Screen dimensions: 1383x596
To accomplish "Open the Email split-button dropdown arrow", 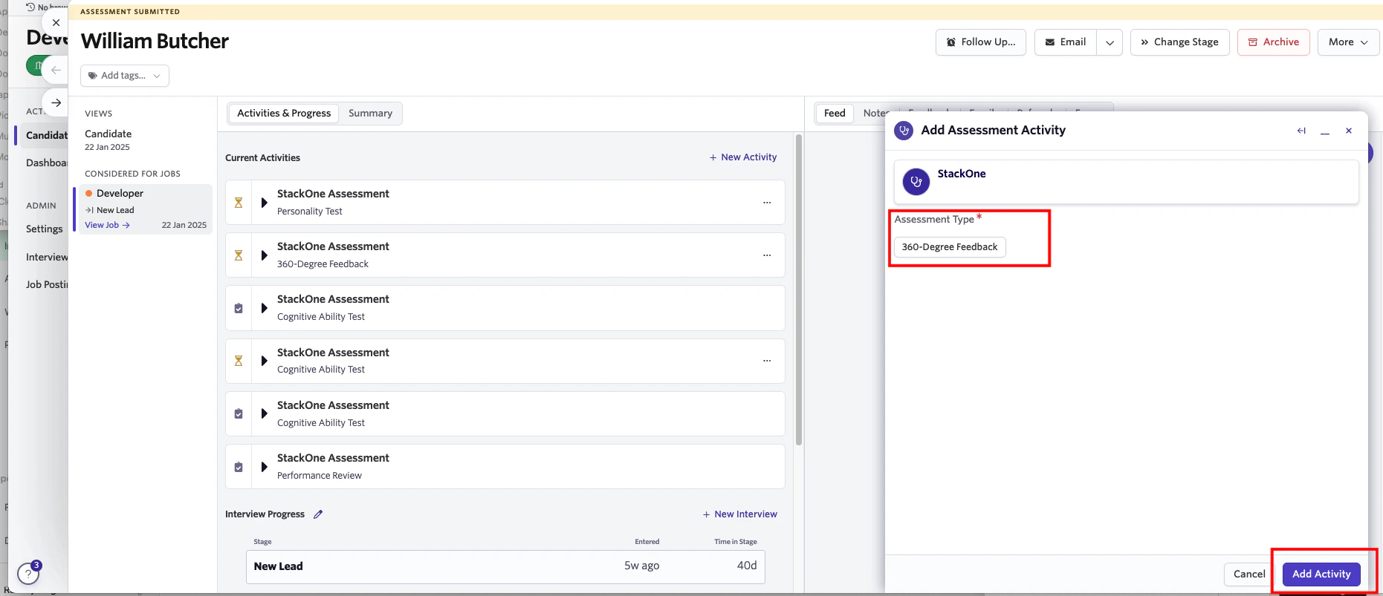I will click(x=1110, y=42).
